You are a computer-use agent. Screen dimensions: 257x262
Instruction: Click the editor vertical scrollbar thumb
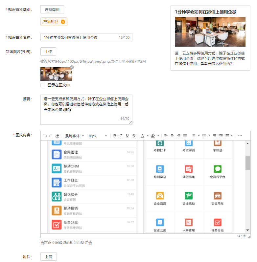[248, 163]
